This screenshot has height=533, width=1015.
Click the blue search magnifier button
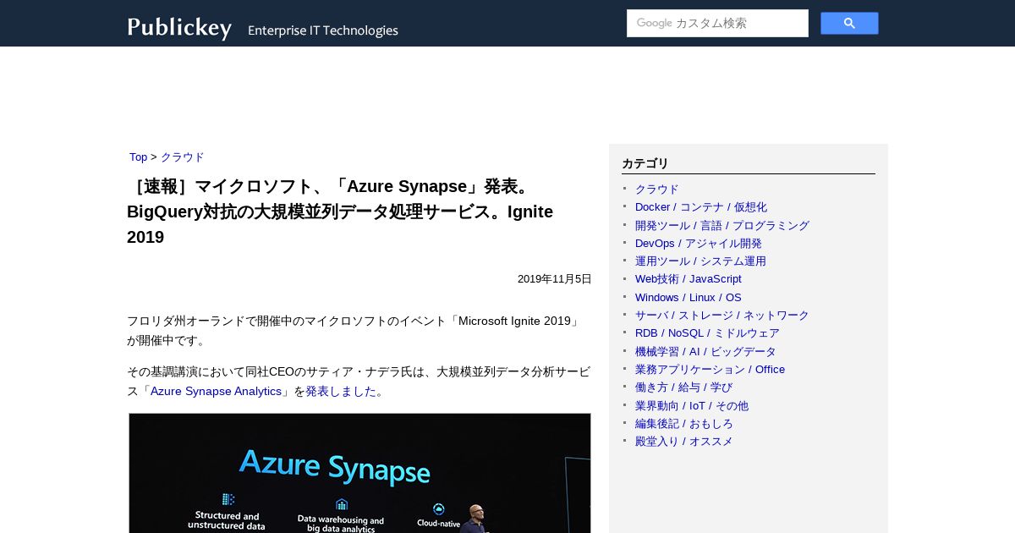click(x=849, y=23)
